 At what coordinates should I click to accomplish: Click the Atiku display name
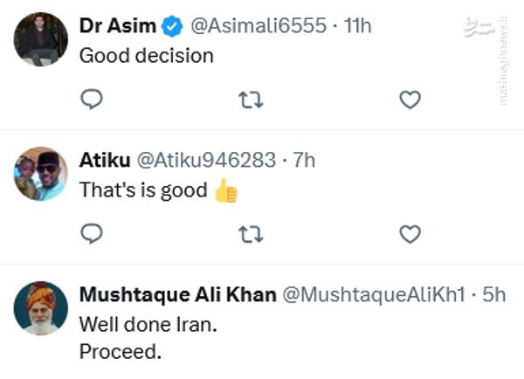coord(102,161)
